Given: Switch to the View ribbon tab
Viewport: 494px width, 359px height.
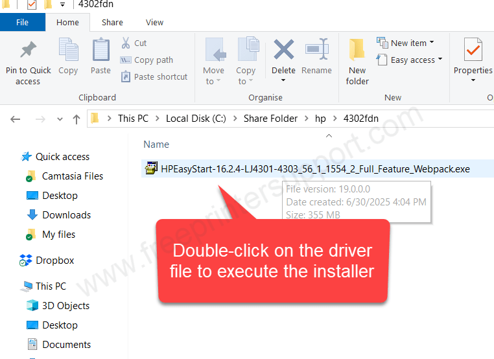Looking at the screenshot, I should click(154, 23).
